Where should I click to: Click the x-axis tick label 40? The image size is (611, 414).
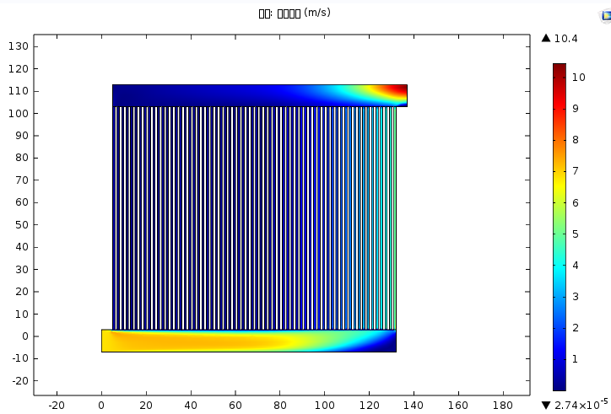[x=191, y=406]
